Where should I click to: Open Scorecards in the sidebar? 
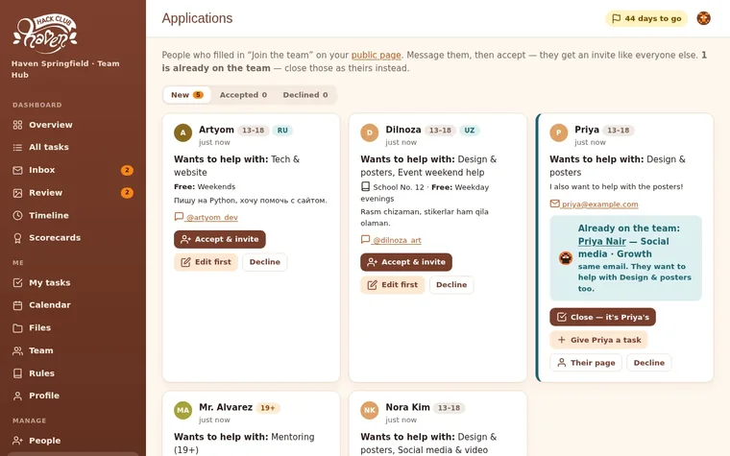[x=73, y=238]
